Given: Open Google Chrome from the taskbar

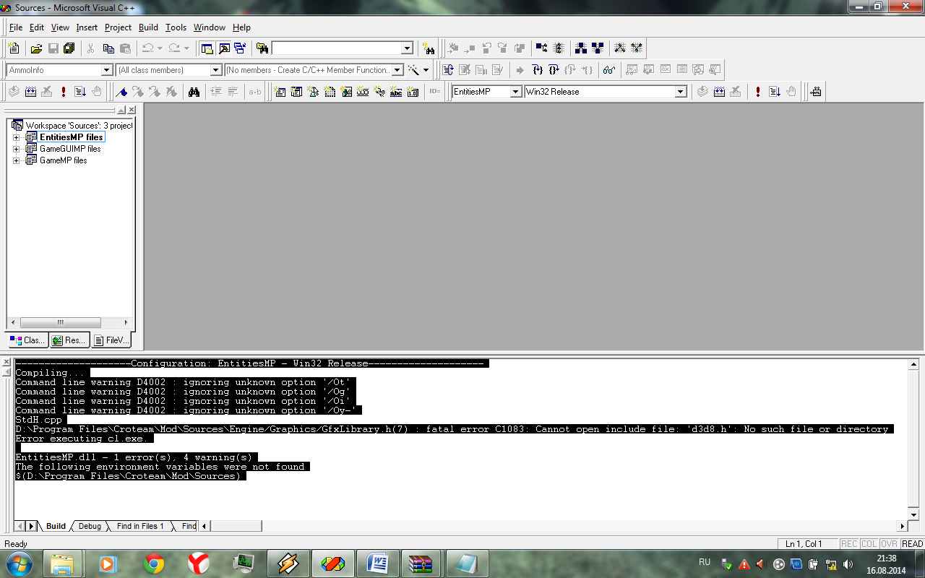Looking at the screenshot, I should (154, 563).
